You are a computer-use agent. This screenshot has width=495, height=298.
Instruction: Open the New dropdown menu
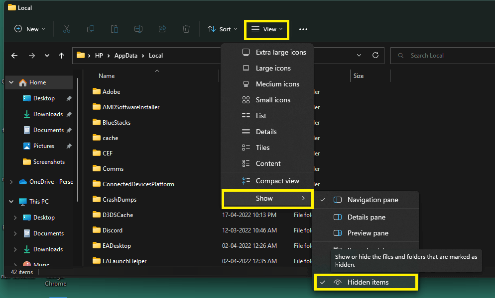click(30, 29)
